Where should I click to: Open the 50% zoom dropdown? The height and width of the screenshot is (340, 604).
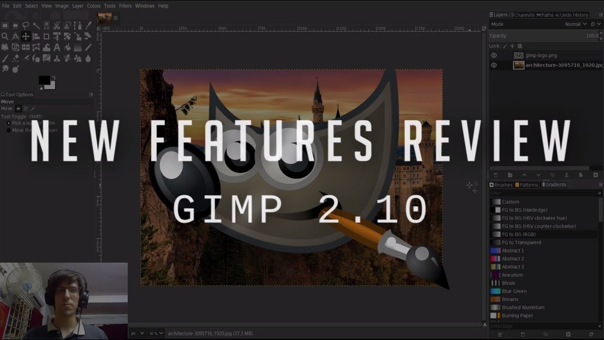[x=156, y=333]
